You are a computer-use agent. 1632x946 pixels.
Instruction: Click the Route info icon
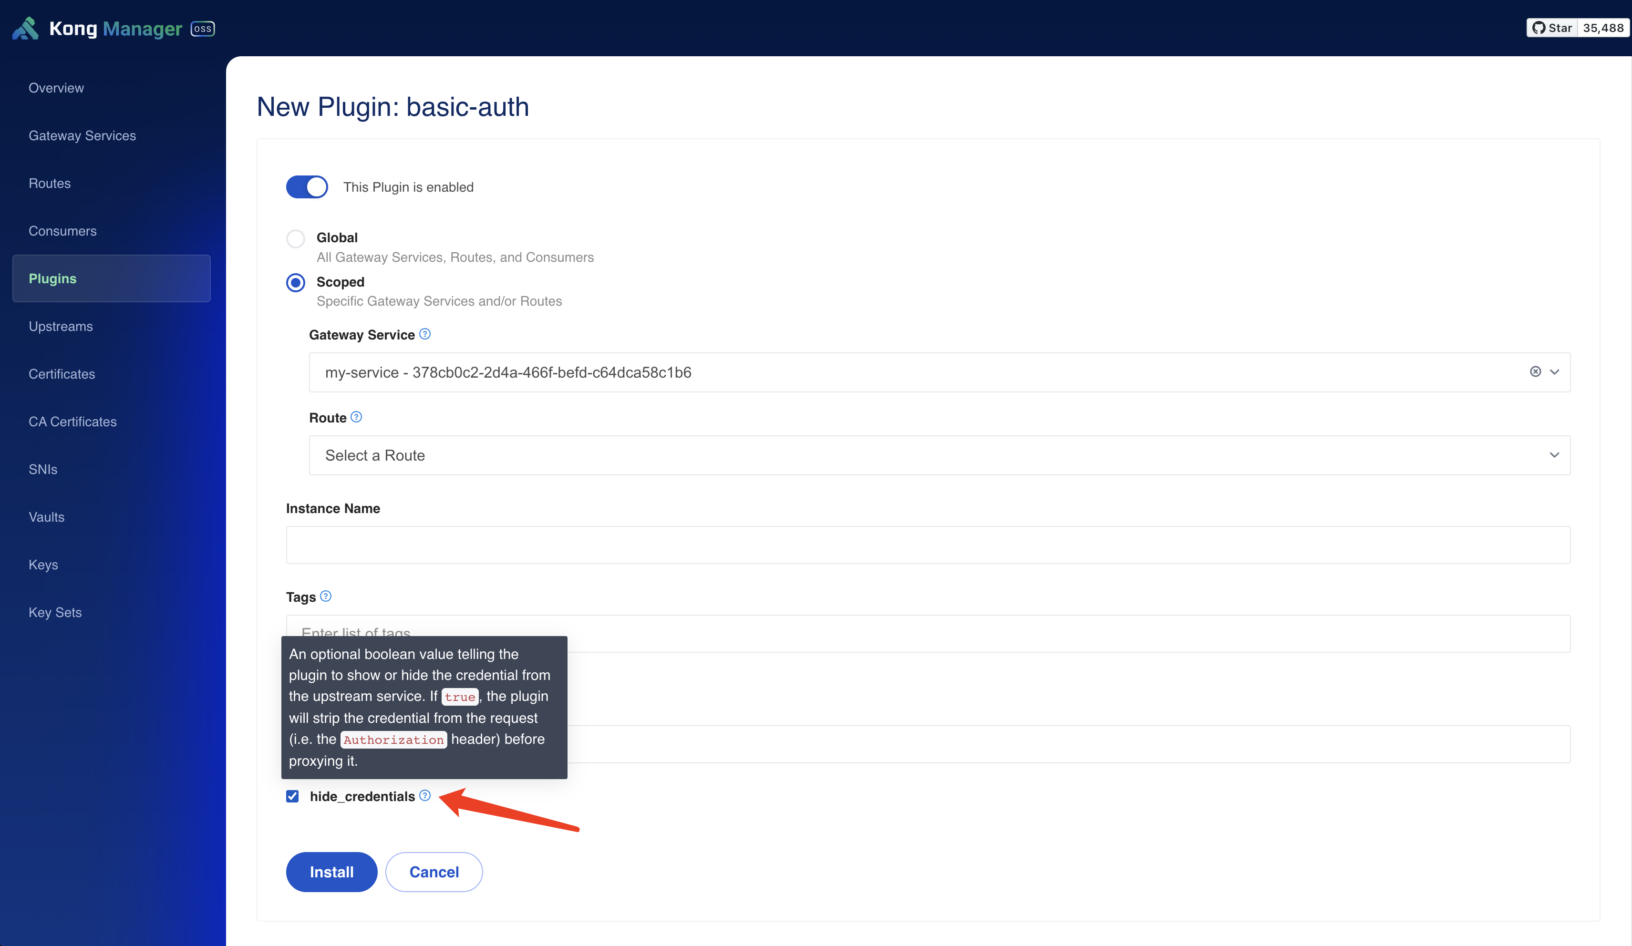[x=356, y=418]
